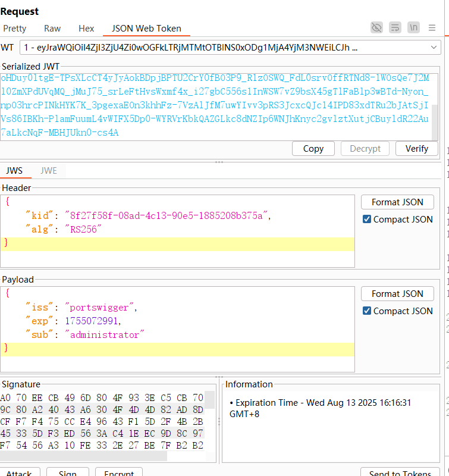The image size is (449, 476).
Task: Select the JWS tab
Action: coord(14,171)
